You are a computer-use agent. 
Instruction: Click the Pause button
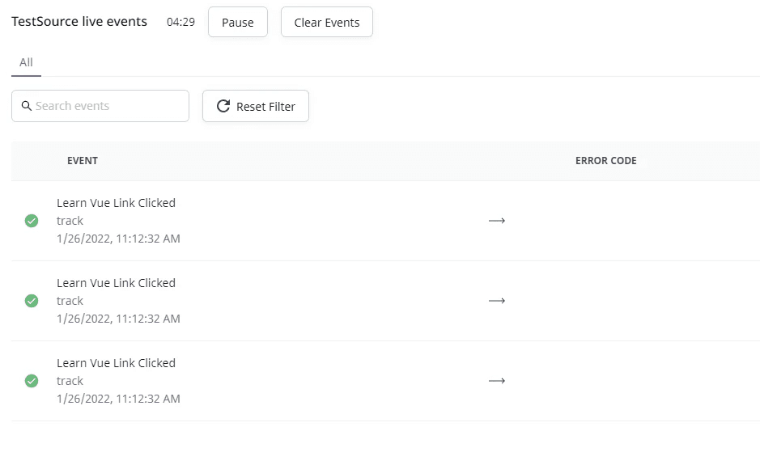pyautogui.click(x=237, y=23)
